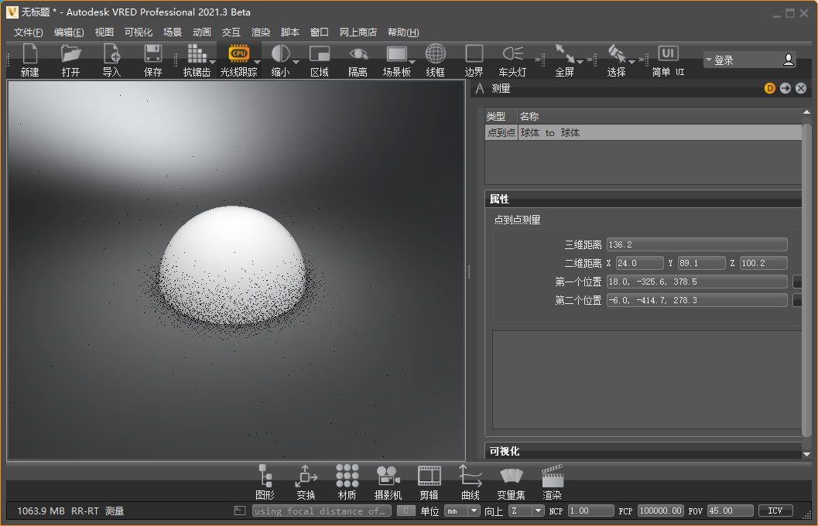Open the 单位 mm unit dropdown

(462, 511)
